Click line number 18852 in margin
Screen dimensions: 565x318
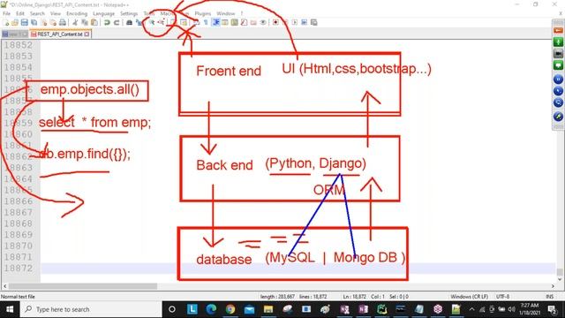(x=19, y=45)
